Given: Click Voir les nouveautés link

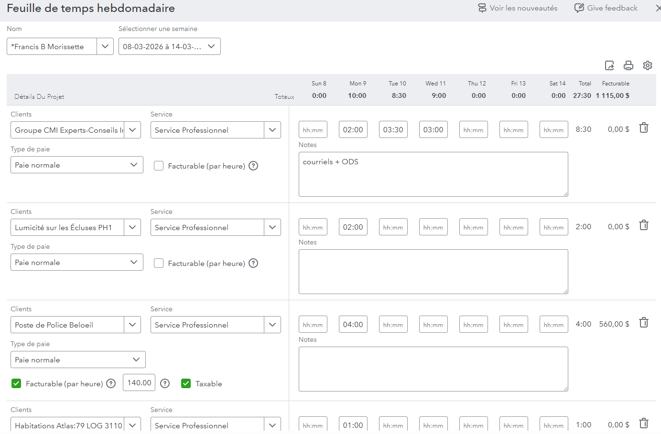Looking at the screenshot, I should (x=518, y=8).
